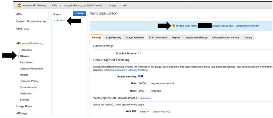Open Documentation in the sidebar
The image size is (273, 118).
[28, 87]
